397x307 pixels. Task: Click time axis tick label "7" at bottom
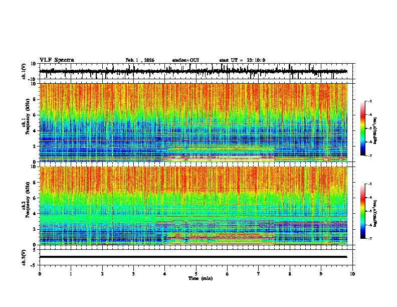259,274
